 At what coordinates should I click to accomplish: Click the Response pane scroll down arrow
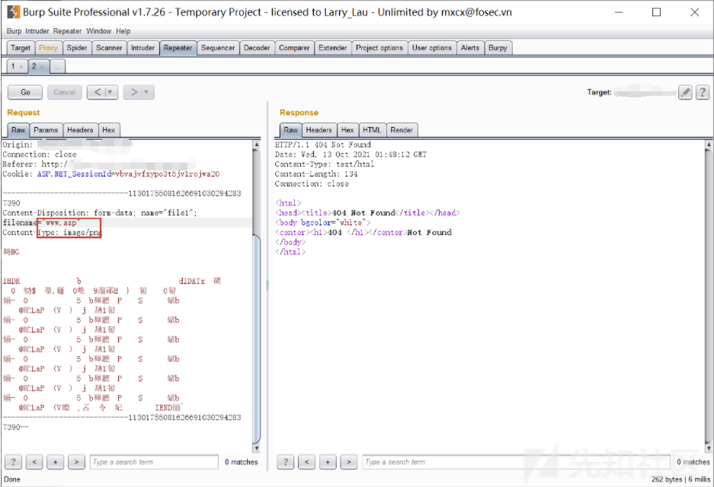point(709,448)
